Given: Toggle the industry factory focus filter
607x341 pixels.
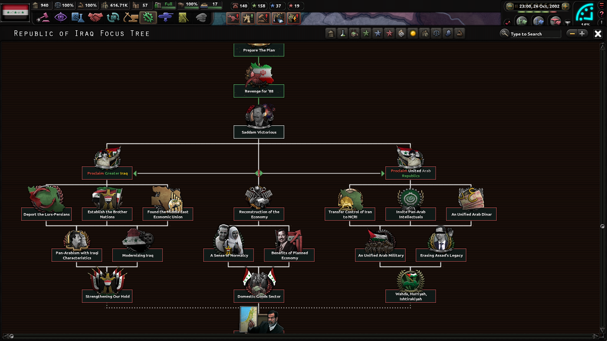Looking at the screenshot, I should (354, 33).
